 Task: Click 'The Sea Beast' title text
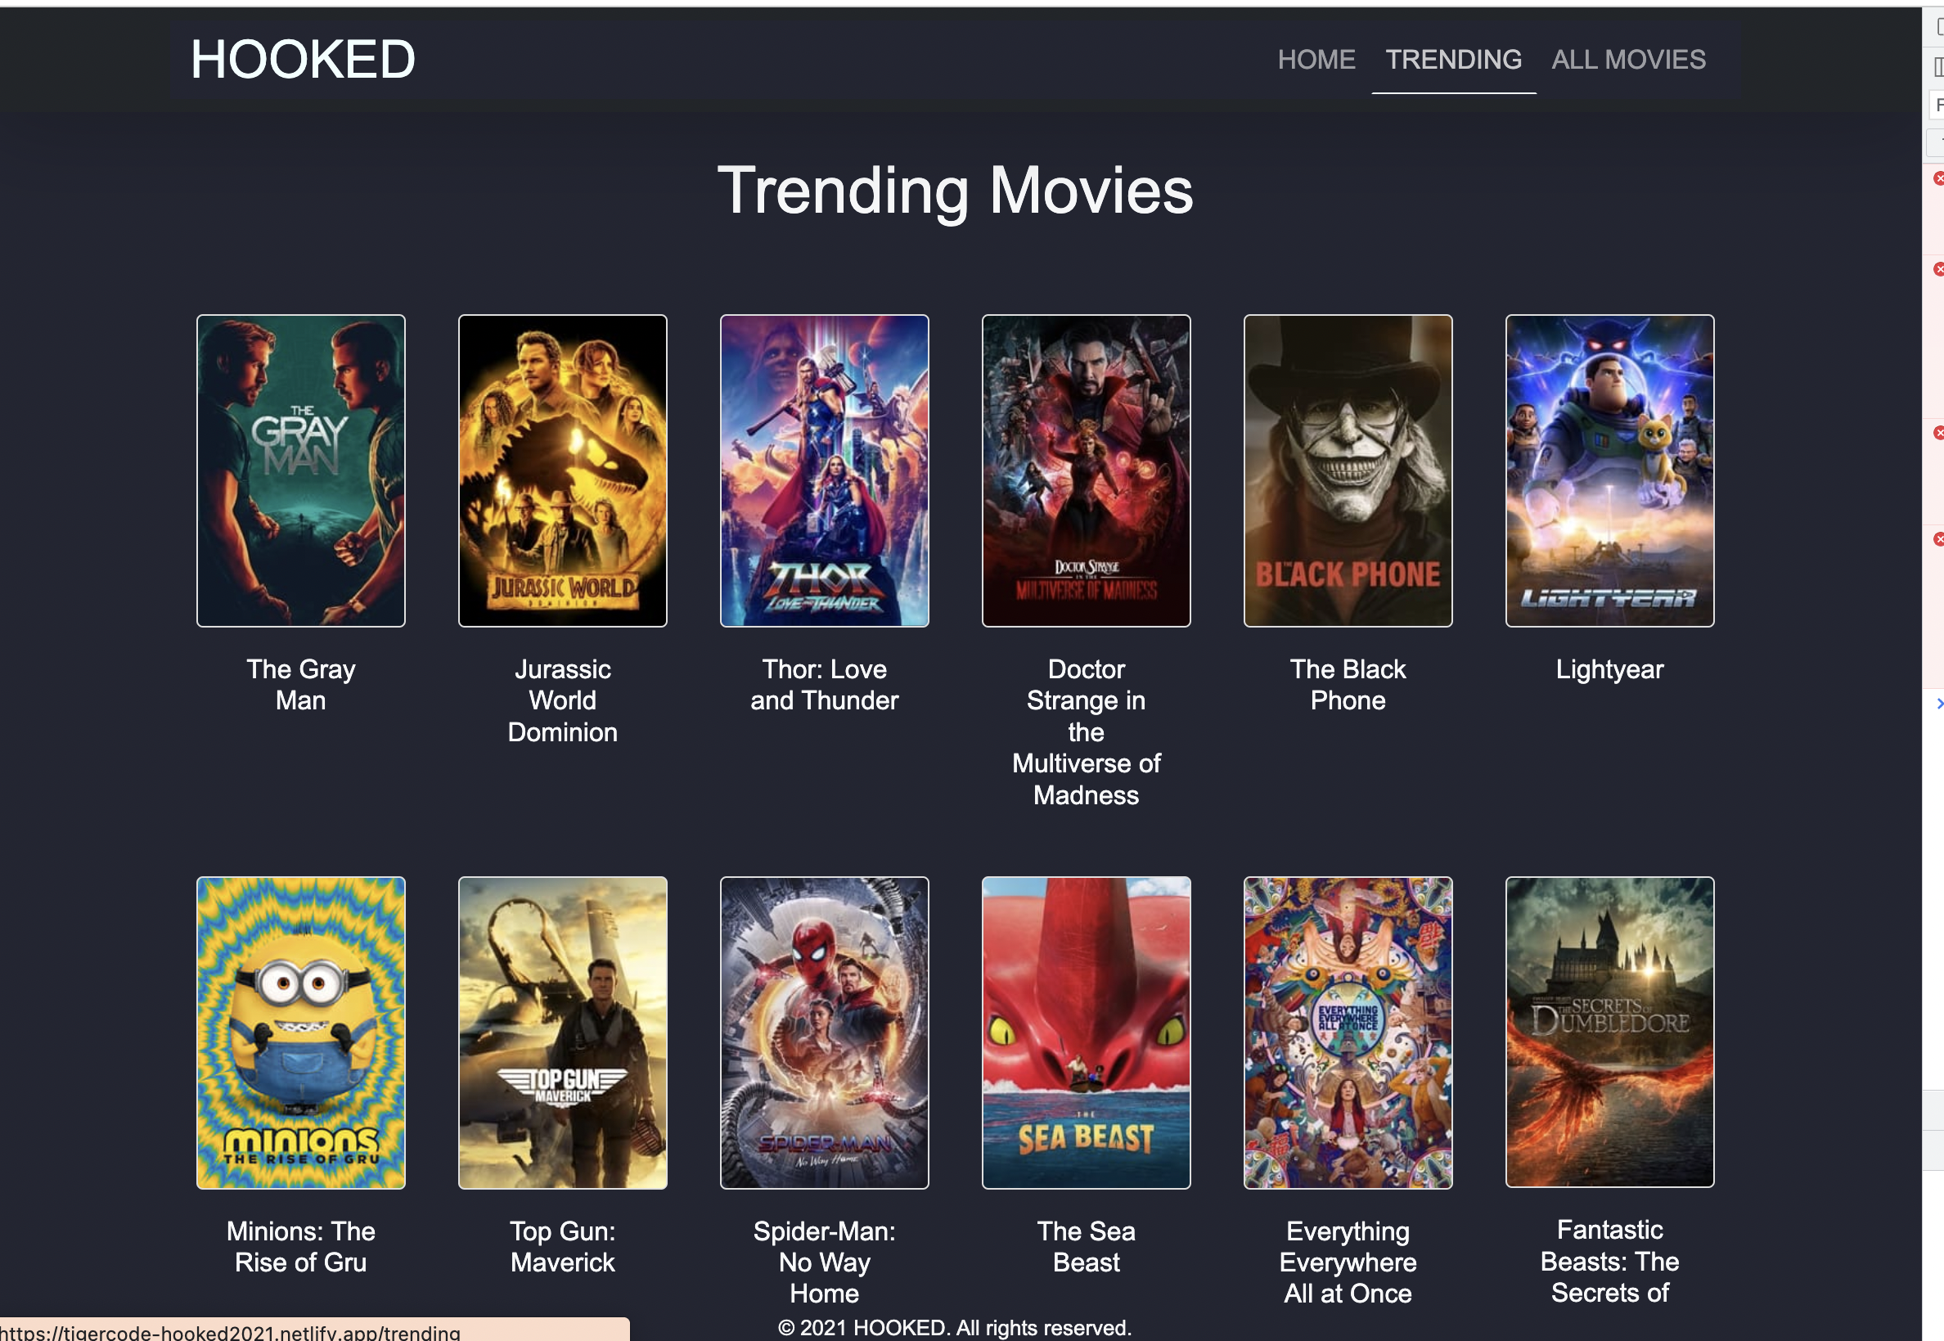tap(1086, 1247)
